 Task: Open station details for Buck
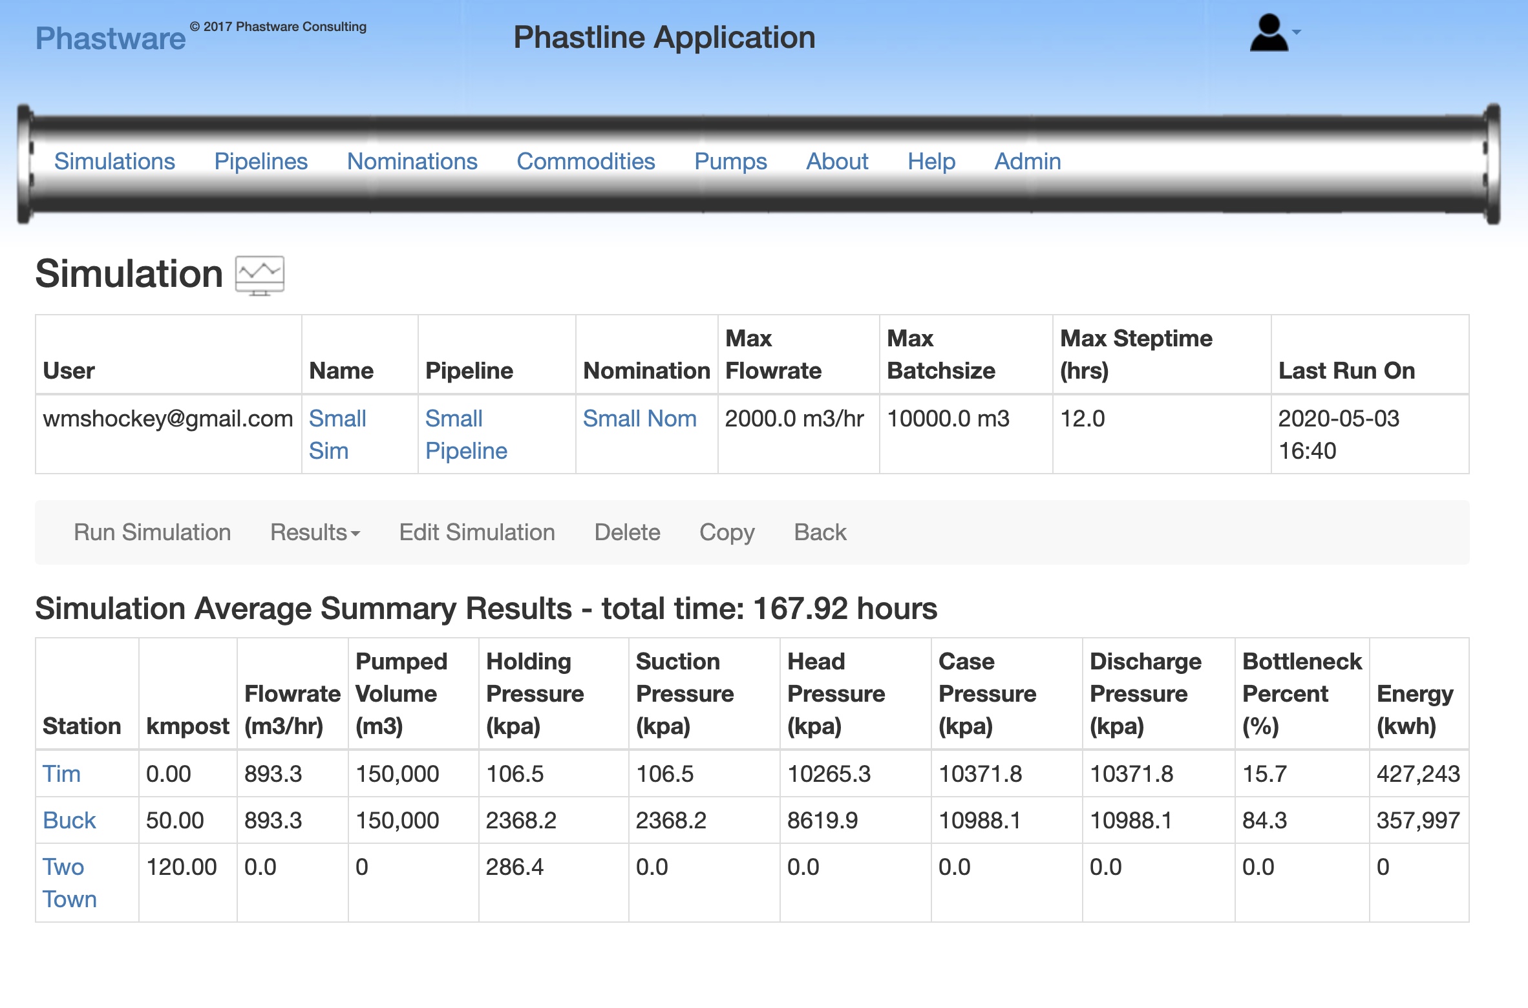(69, 820)
